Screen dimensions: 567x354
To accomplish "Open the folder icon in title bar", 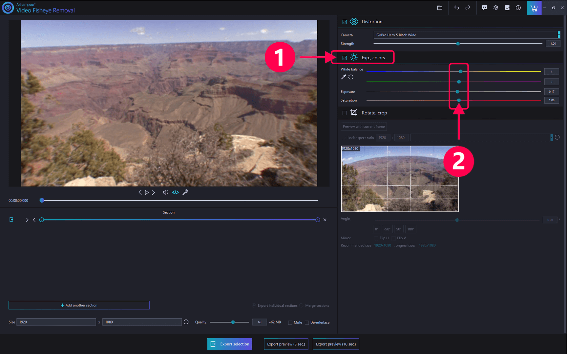I will (x=440, y=8).
